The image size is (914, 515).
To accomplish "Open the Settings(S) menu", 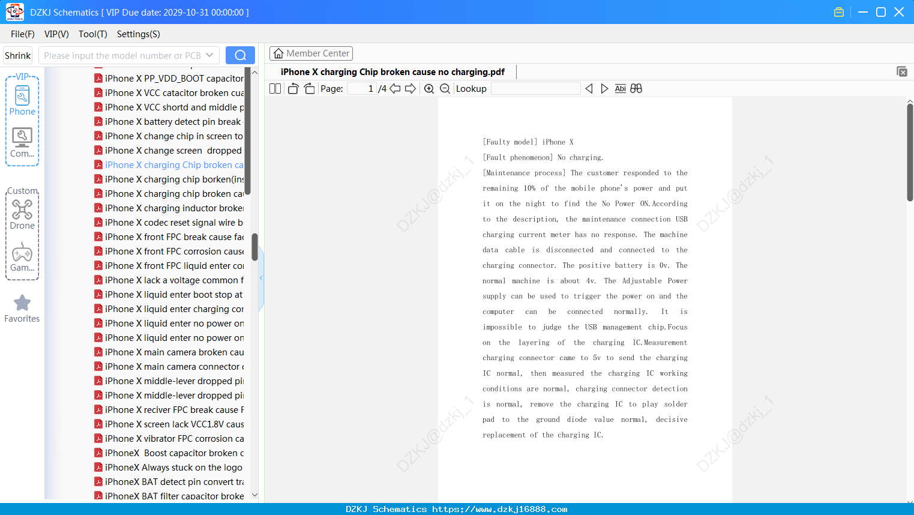I will click(x=139, y=34).
